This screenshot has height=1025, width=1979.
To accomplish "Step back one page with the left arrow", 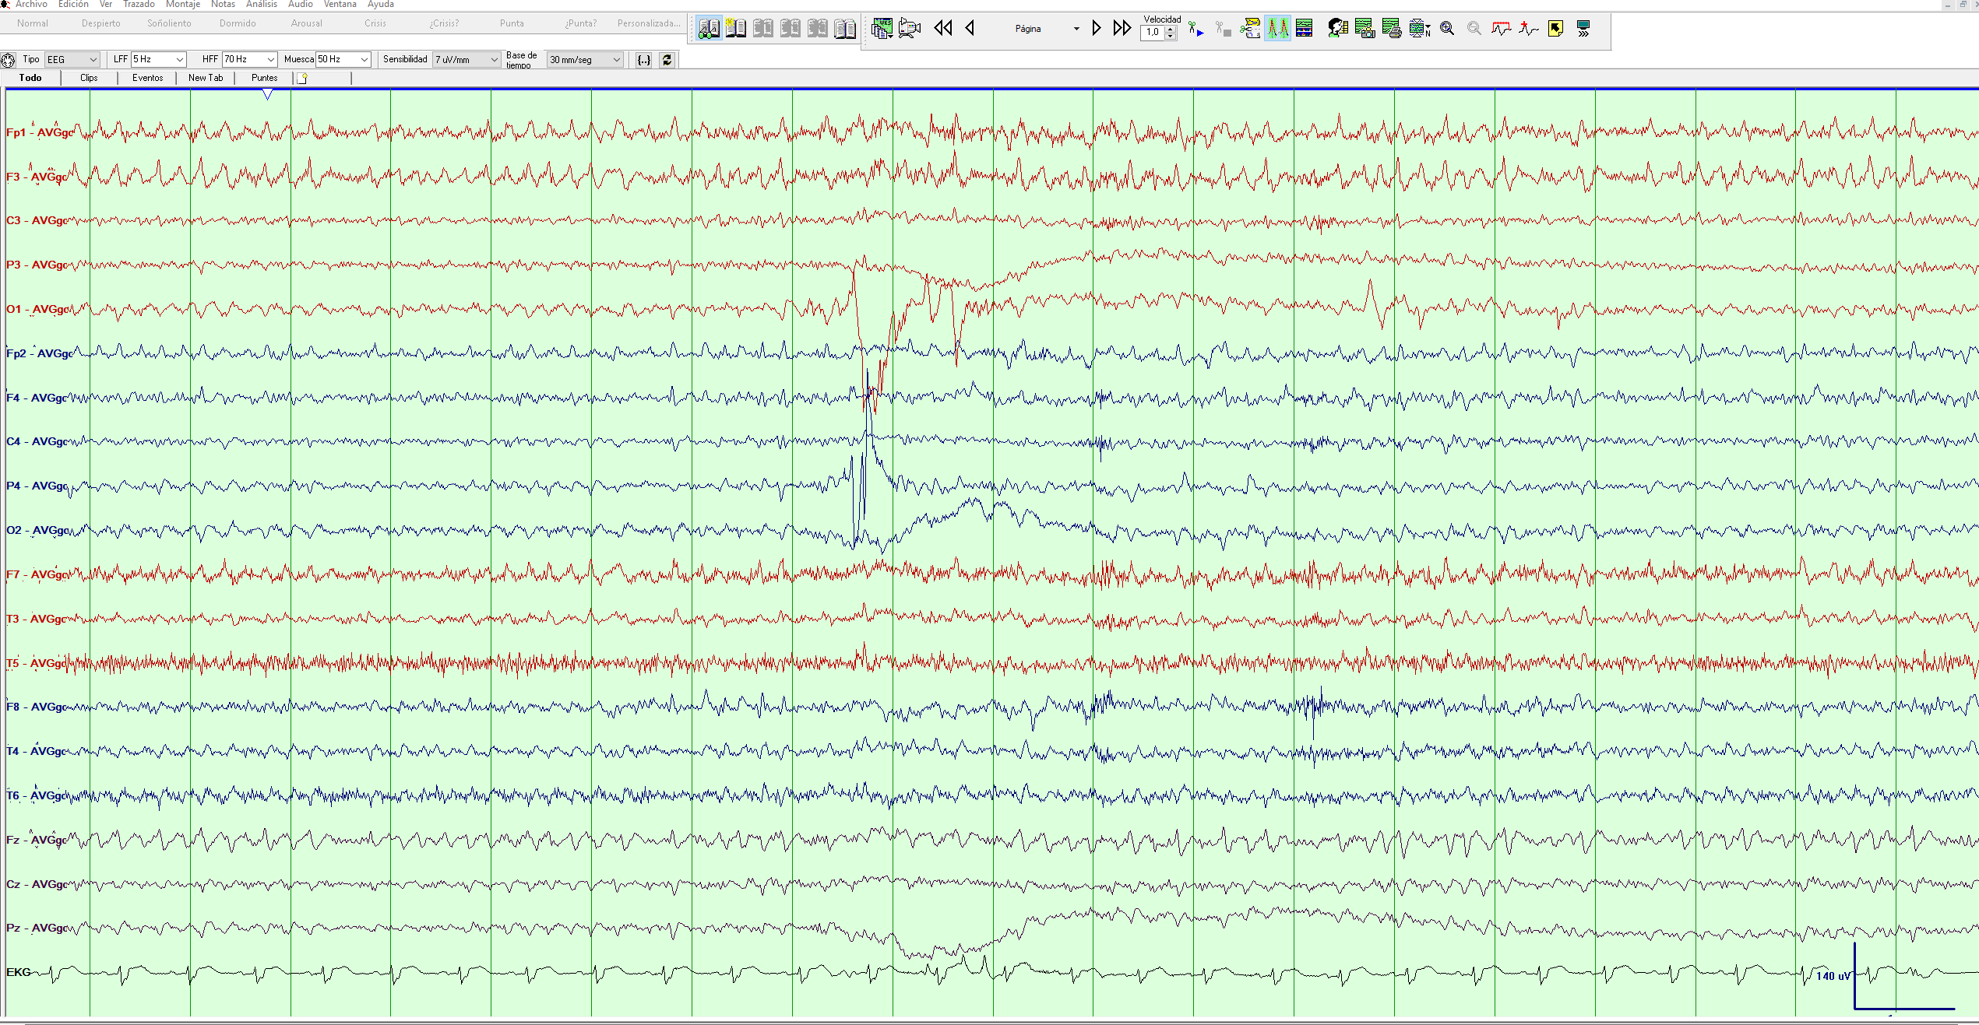I will (970, 29).
